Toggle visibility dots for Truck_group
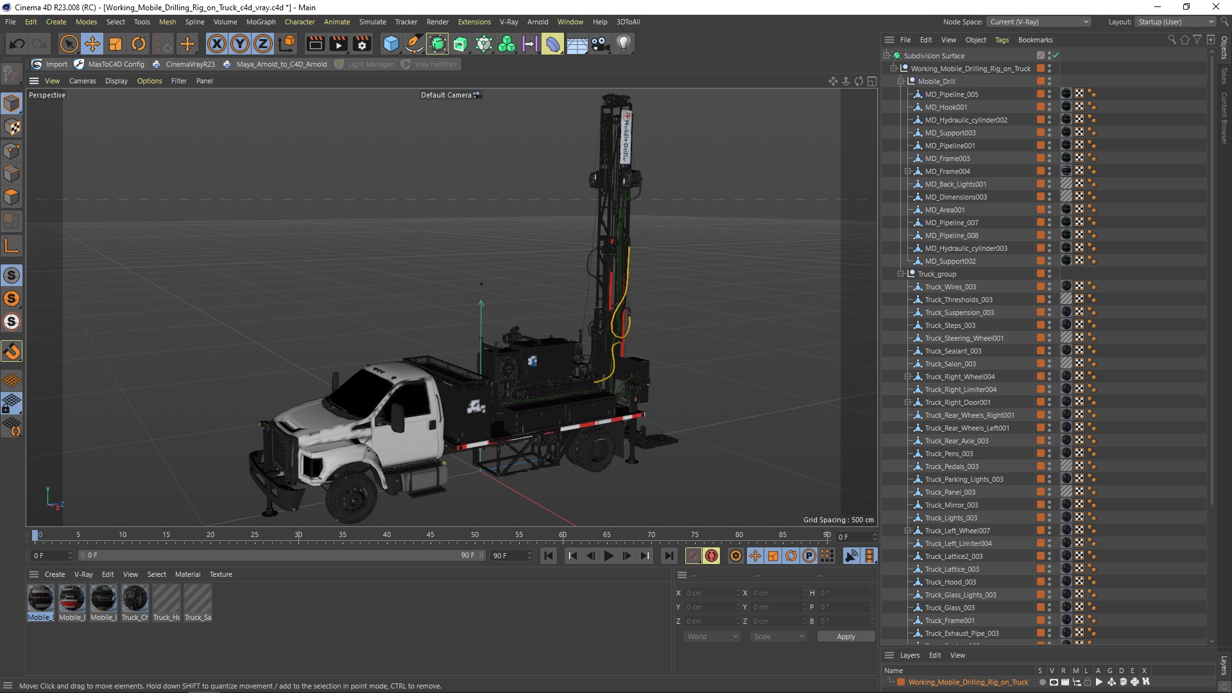This screenshot has height=693, width=1232. point(1050,274)
